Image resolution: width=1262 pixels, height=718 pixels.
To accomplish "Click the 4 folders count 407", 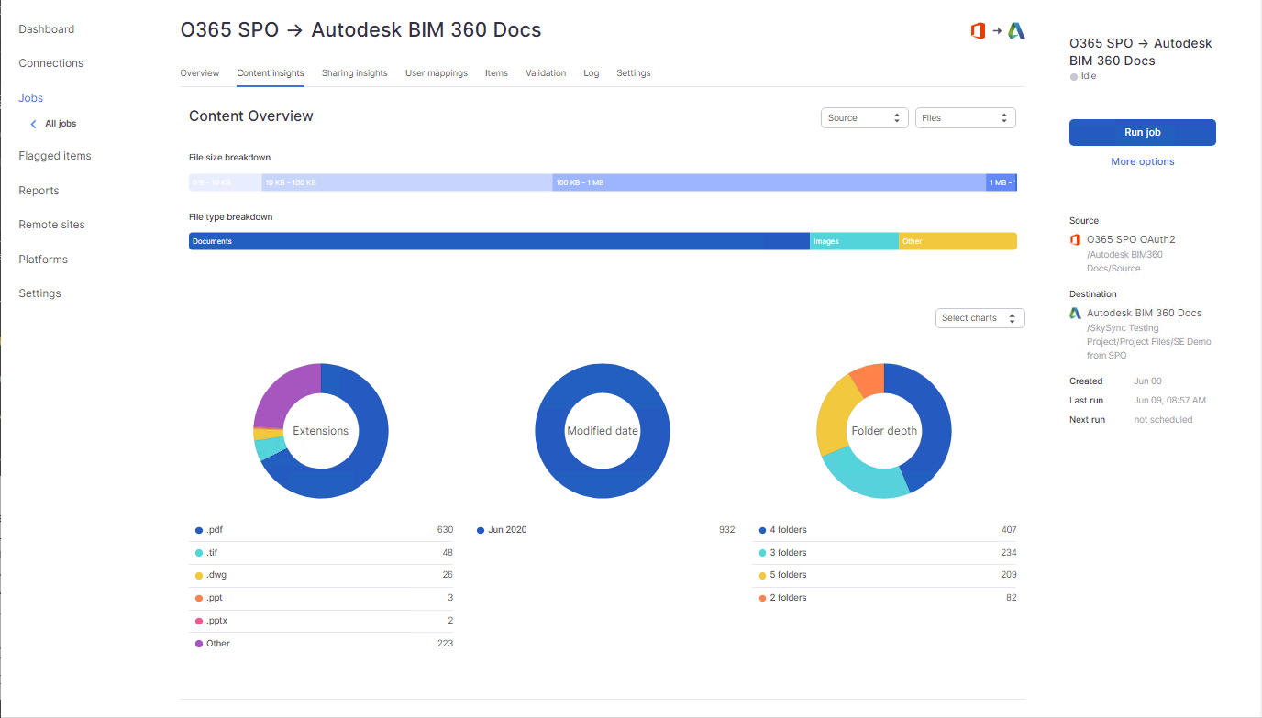I will pyautogui.click(x=1009, y=530).
